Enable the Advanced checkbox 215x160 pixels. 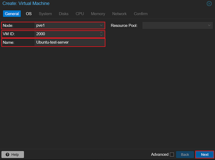click(x=172, y=154)
